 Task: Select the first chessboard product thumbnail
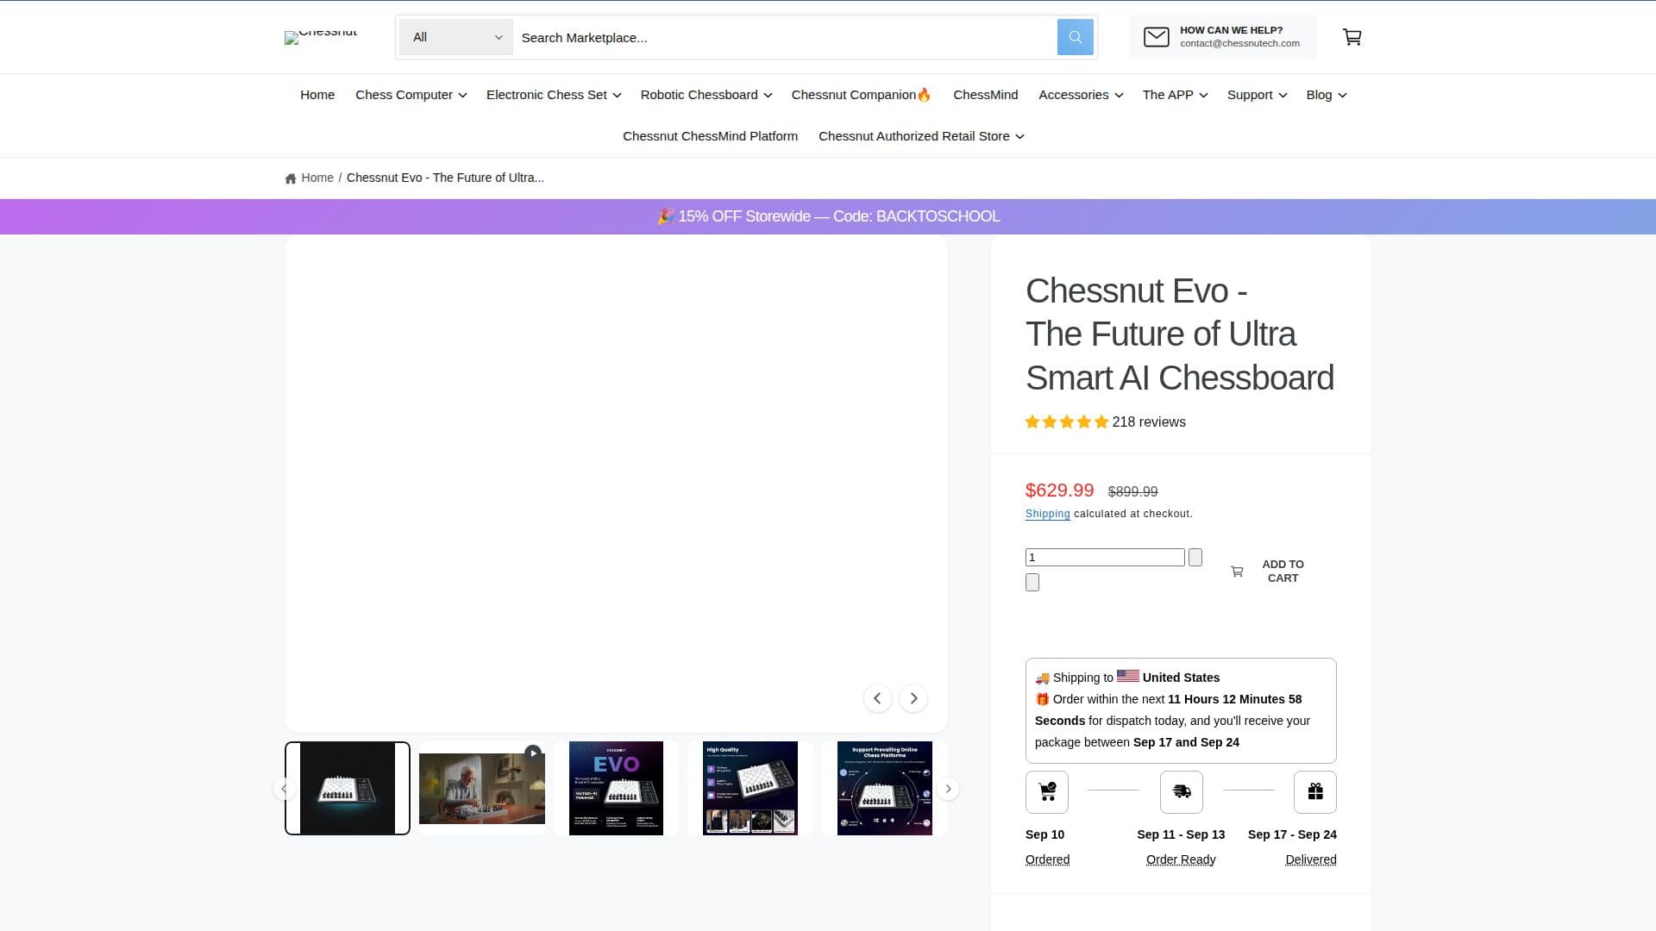(x=348, y=789)
